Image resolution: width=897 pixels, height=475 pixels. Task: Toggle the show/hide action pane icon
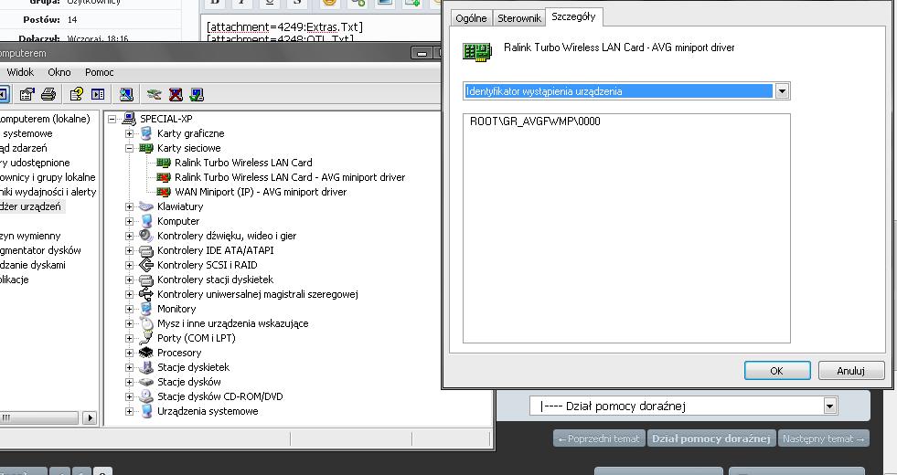pyautogui.click(x=99, y=94)
